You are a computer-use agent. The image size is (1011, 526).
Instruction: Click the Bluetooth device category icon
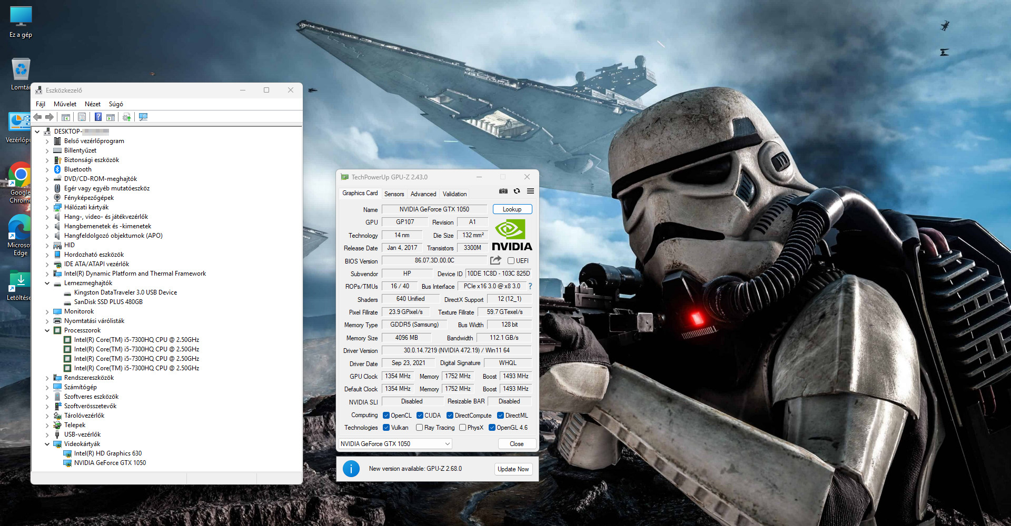click(x=57, y=169)
